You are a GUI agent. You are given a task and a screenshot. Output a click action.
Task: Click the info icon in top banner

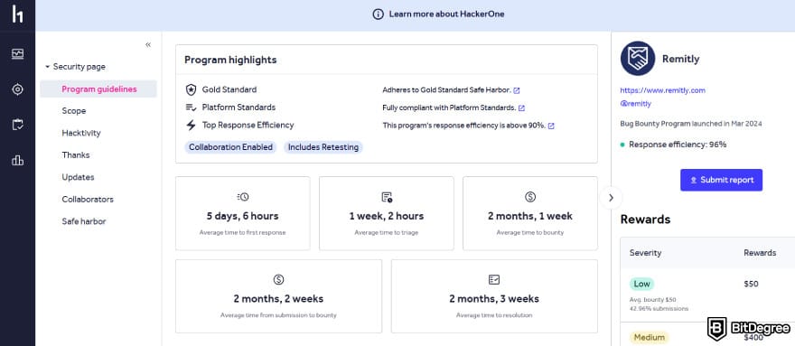[x=379, y=14]
